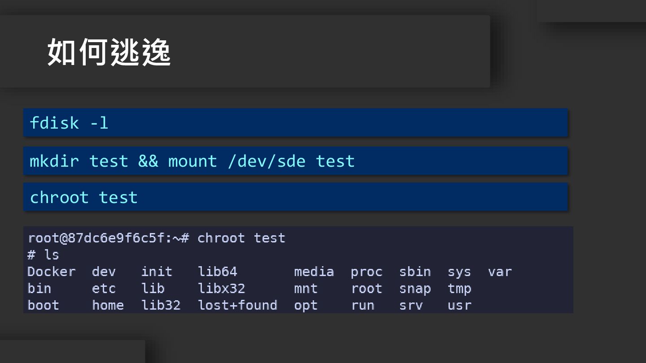646x363 pixels.
Task: Click the libx32 directory name
Action: (221, 288)
